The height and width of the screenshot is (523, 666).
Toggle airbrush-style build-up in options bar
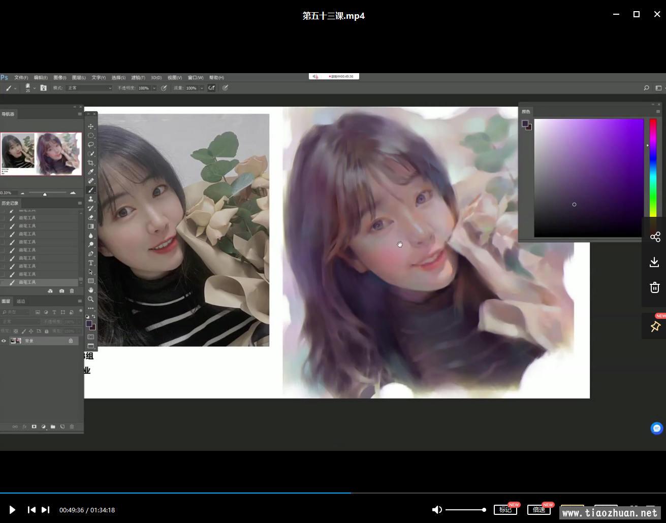point(211,88)
